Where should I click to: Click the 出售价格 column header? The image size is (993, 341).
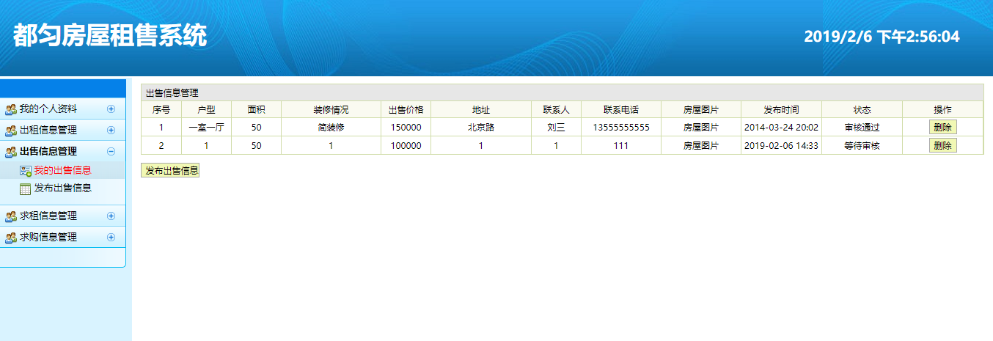point(406,110)
